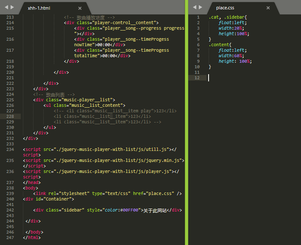The image size is (301, 245).
Task: Click the 歌曲播放进度 comment
Action: pos(89,18)
